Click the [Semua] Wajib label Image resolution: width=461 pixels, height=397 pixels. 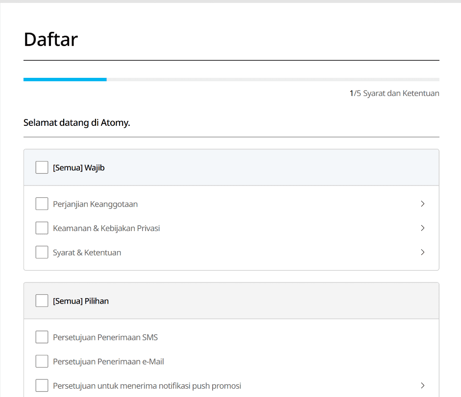(79, 168)
